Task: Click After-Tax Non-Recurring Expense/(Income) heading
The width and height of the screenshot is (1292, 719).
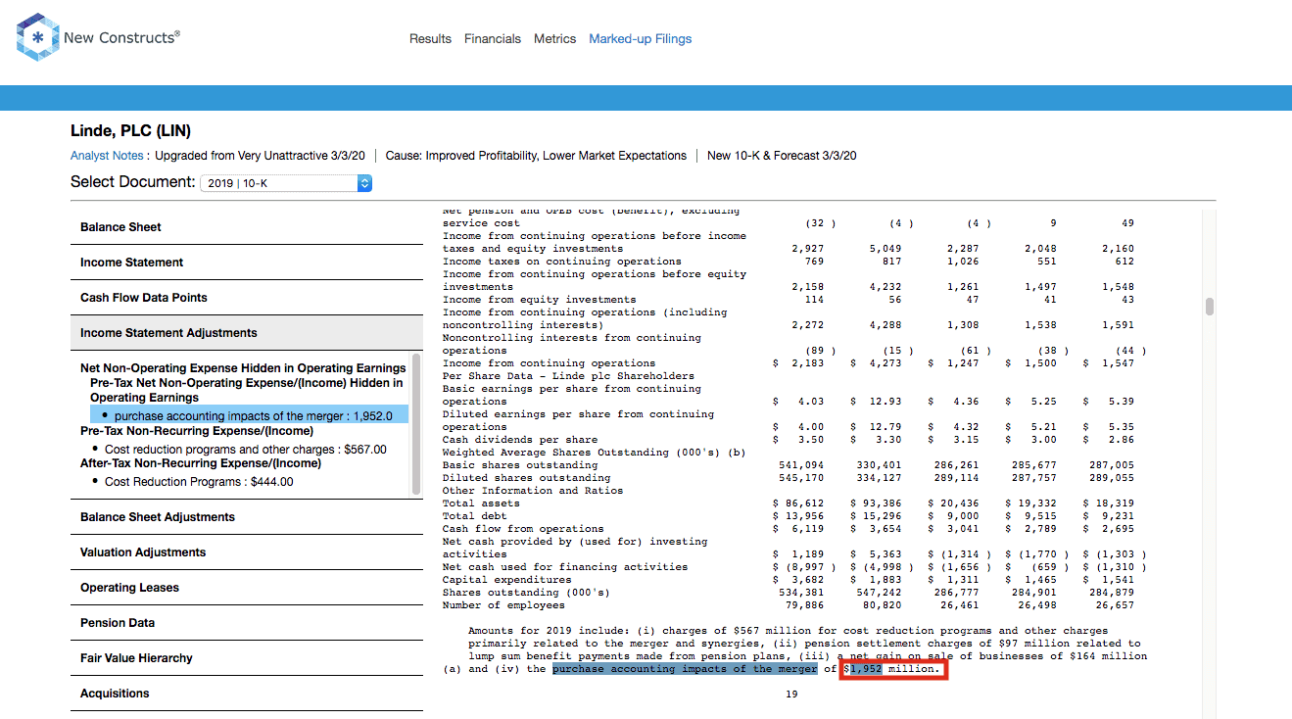Action: tap(201, 463)
